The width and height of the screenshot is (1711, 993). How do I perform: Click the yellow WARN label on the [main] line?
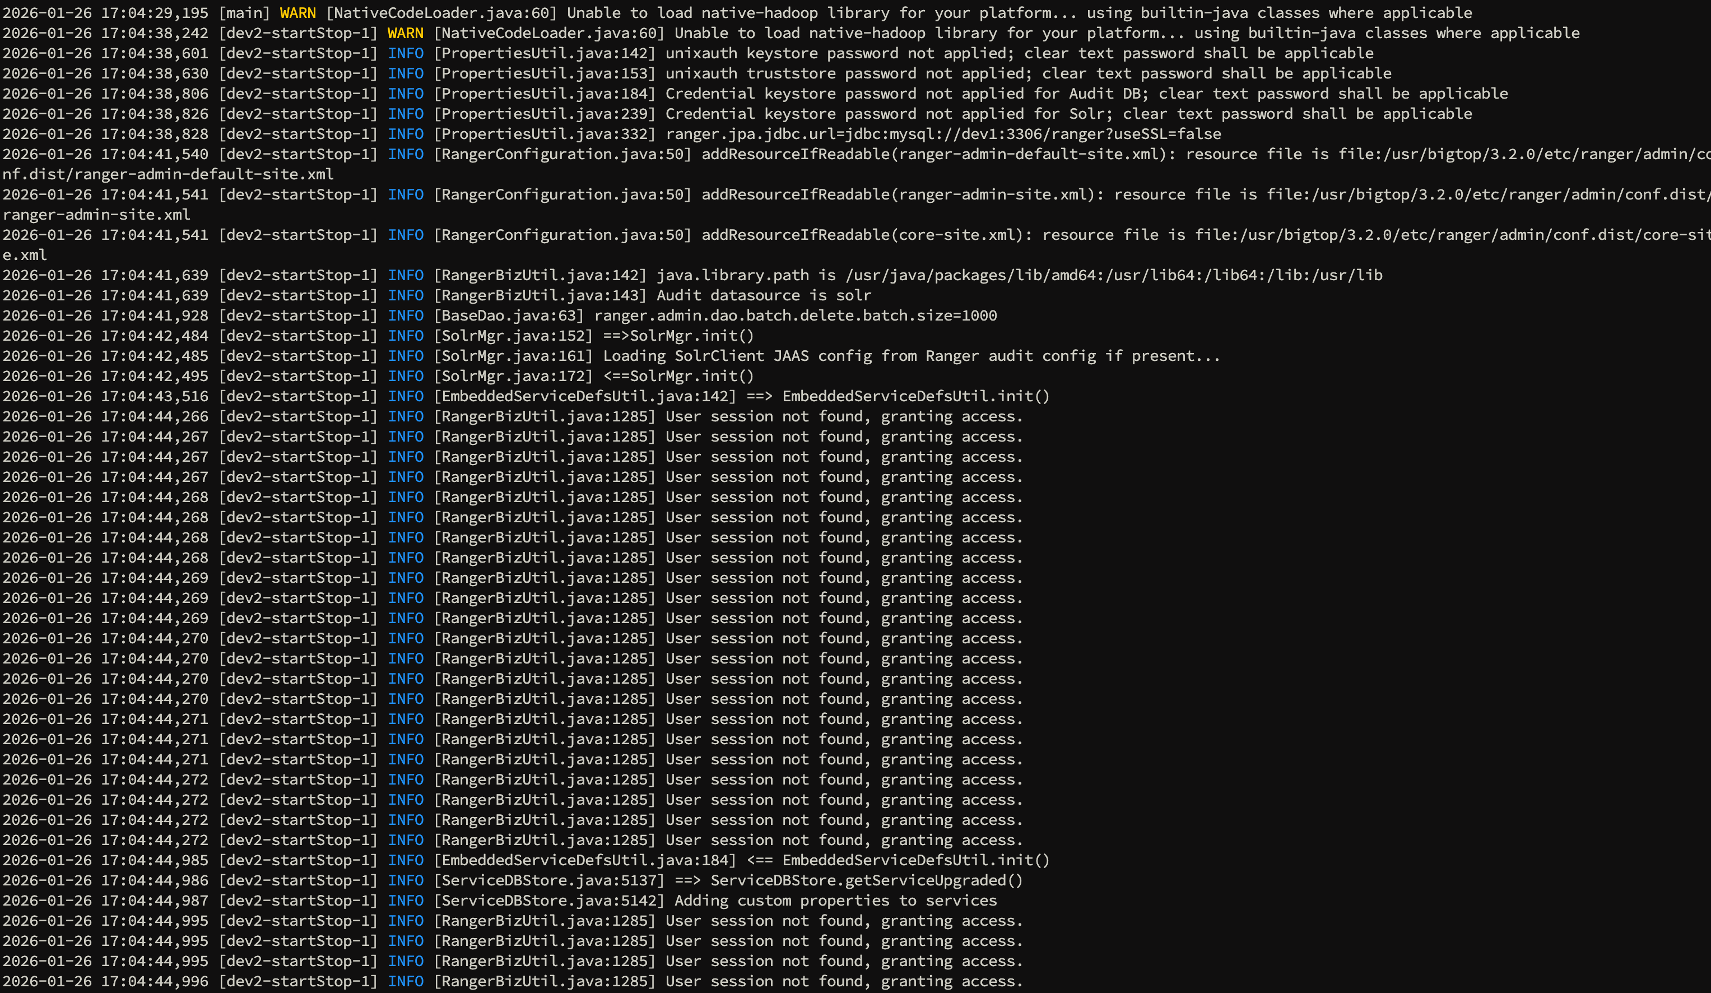coord(297,13)
